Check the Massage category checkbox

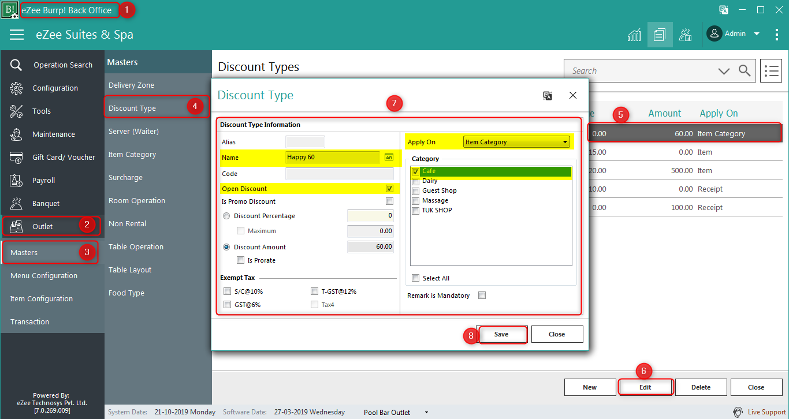point(415,201)
